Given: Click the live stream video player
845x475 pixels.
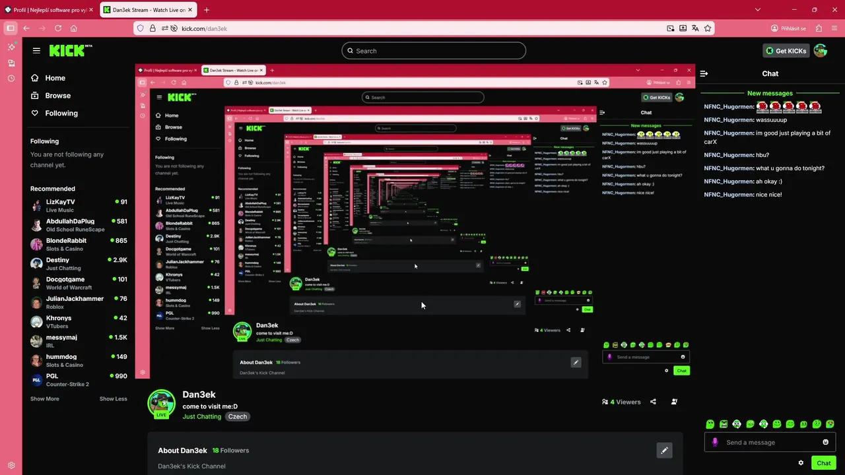Looking at the screenshot, I should point(415,222).
